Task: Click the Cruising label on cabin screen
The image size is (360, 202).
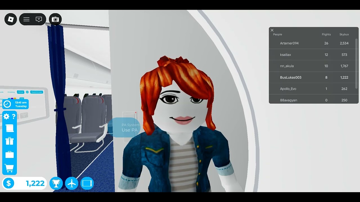Action: click(x=11, y=92)
